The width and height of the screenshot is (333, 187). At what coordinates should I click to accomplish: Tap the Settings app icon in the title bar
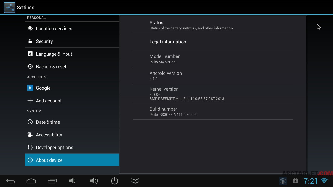(x=10, y=7)
